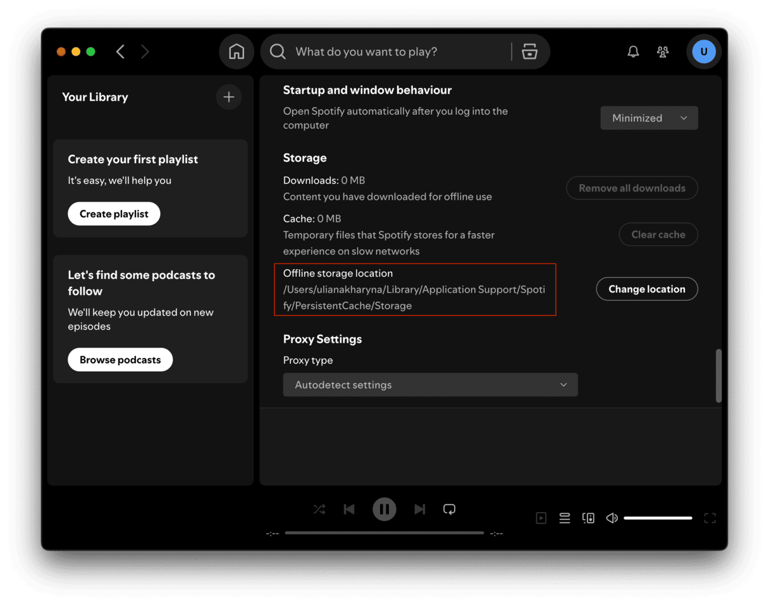The image size is (769, 605).
Task: Click the search magnifier icon
Action: point(278,52)
